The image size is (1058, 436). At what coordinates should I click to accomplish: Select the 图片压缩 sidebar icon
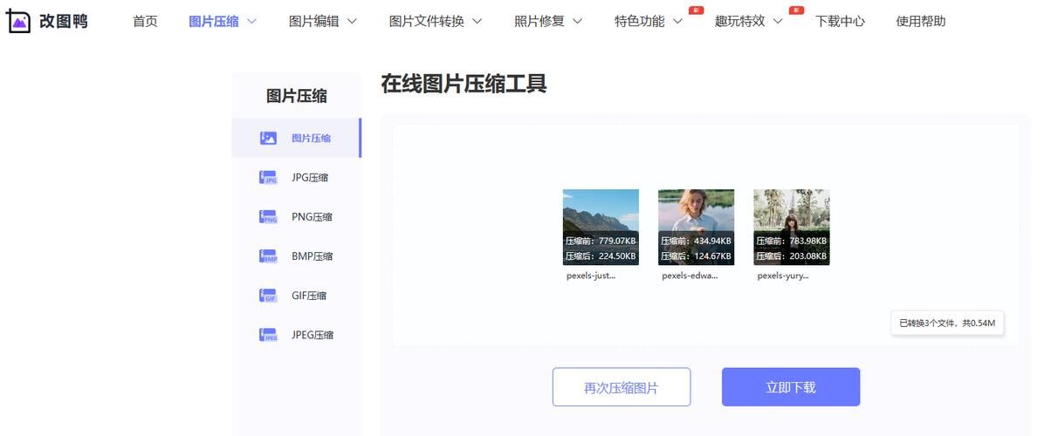coord(268,138)
